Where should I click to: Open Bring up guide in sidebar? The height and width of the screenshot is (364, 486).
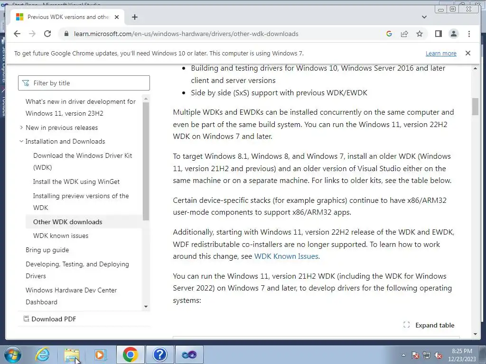47,250
